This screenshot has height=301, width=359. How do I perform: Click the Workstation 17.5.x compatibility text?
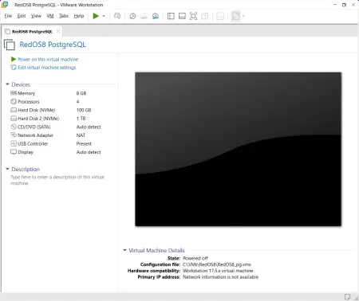point(218,271)
